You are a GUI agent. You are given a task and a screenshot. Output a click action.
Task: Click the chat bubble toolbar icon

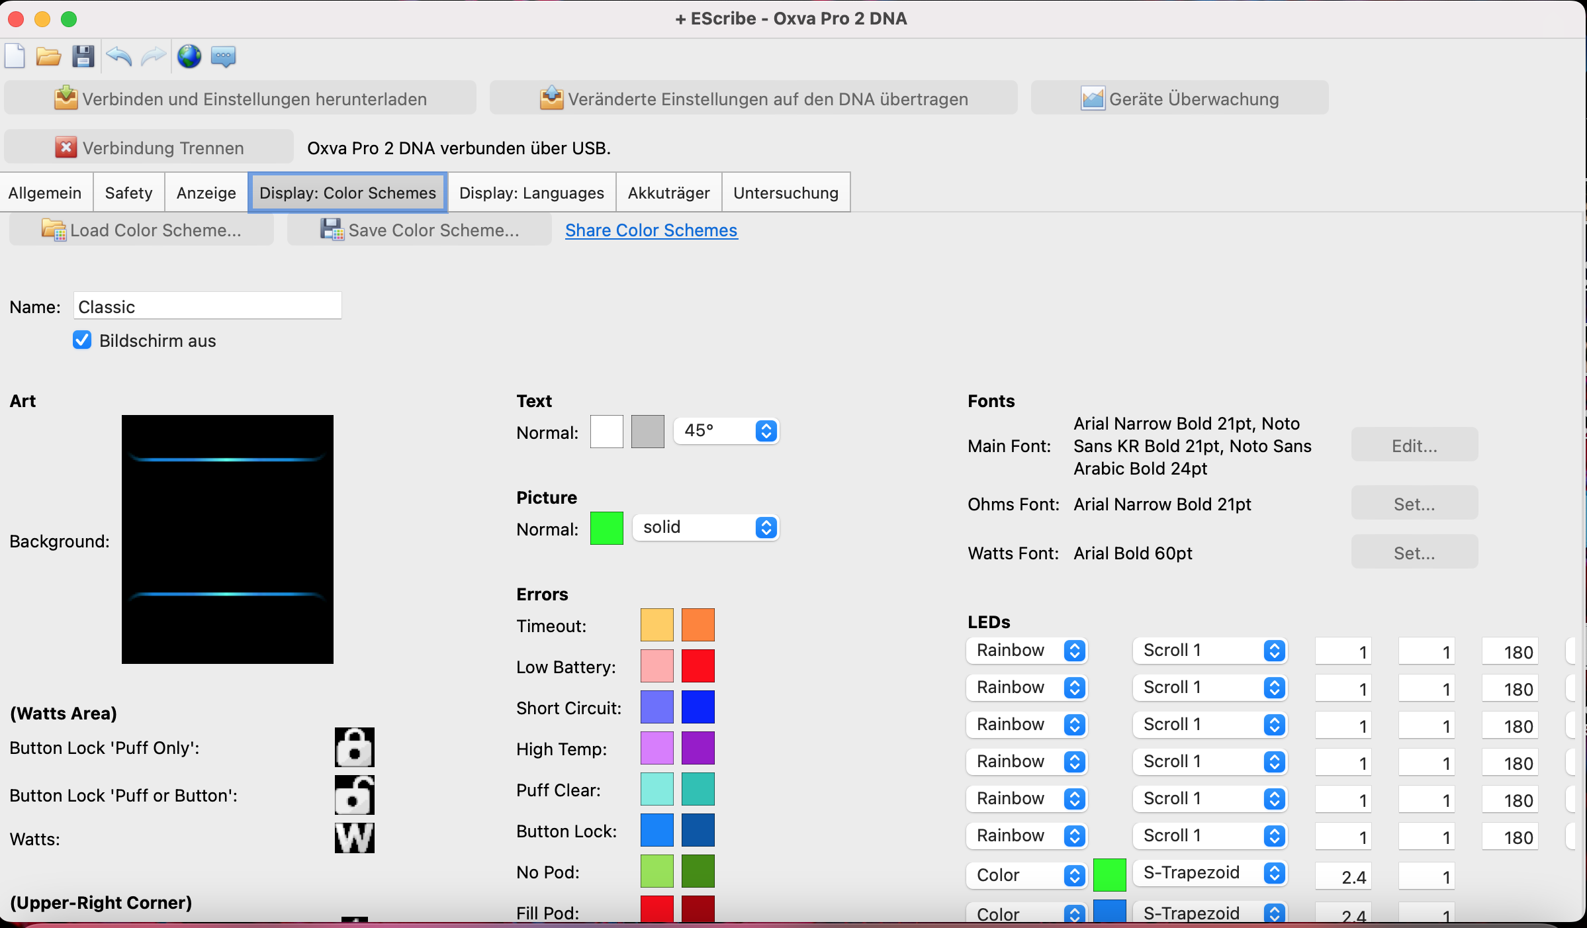(x=223, y=56)
